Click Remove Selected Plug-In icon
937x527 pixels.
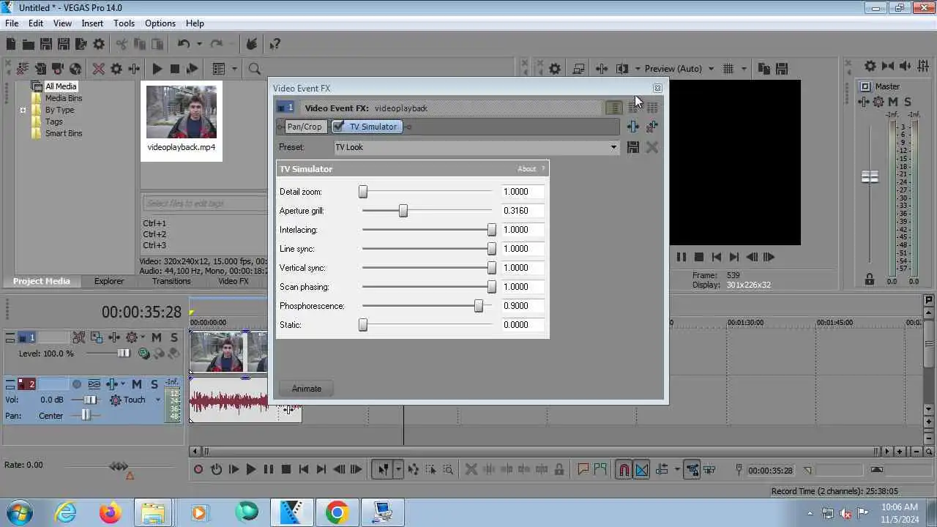click(x=652, y=127)
